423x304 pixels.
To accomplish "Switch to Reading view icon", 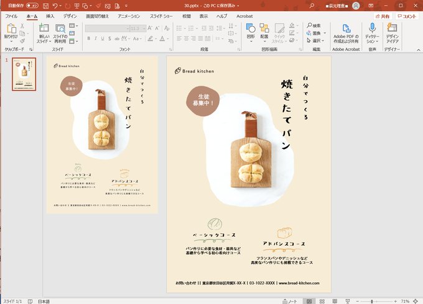I will pos(335,302).
